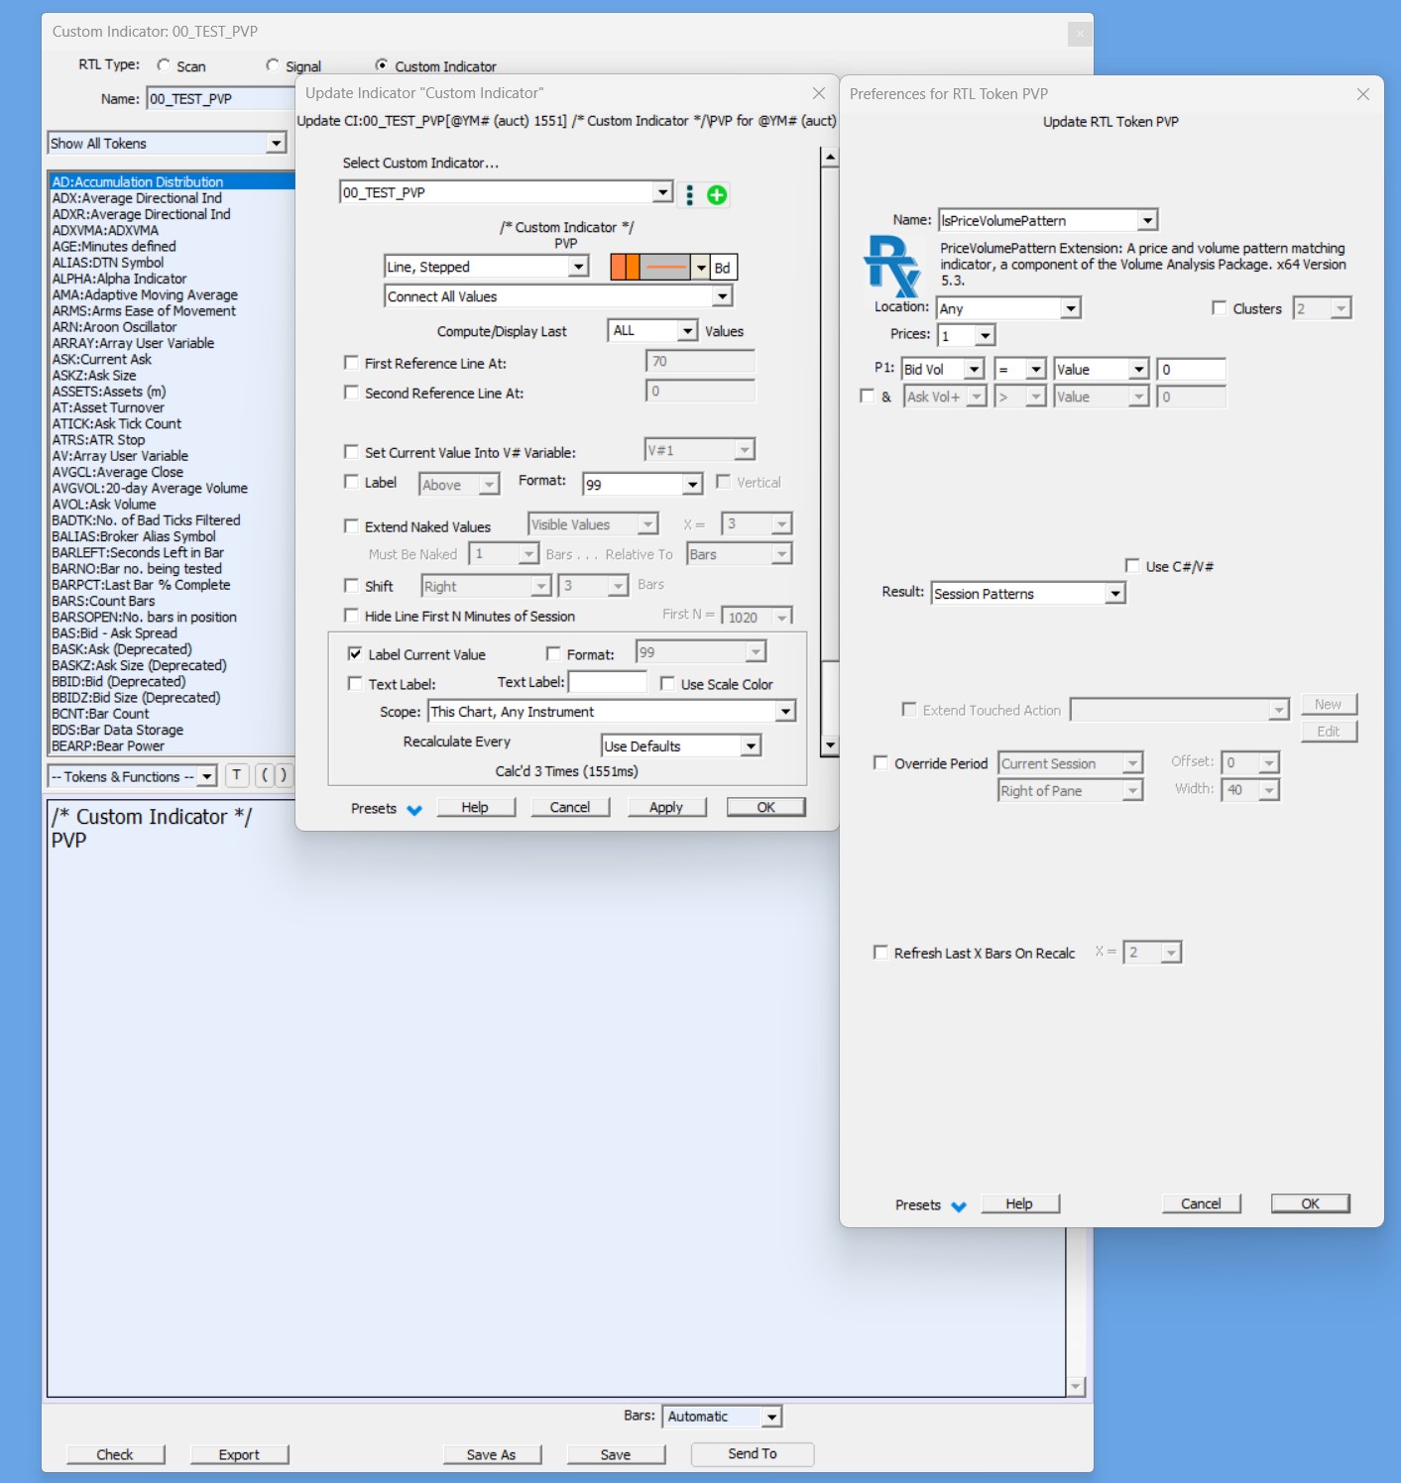Click the Save As button

(x=492, y=1454)
